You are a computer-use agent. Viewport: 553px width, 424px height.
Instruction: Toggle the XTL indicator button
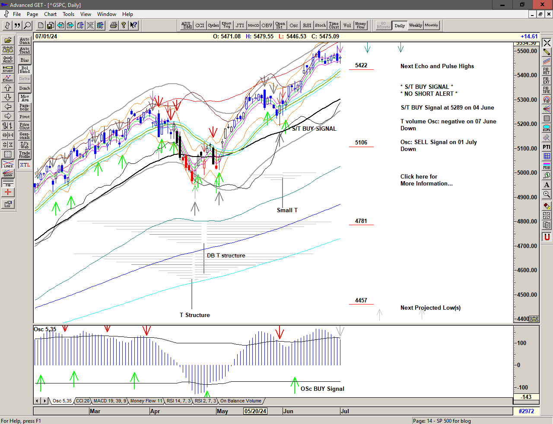25,165
